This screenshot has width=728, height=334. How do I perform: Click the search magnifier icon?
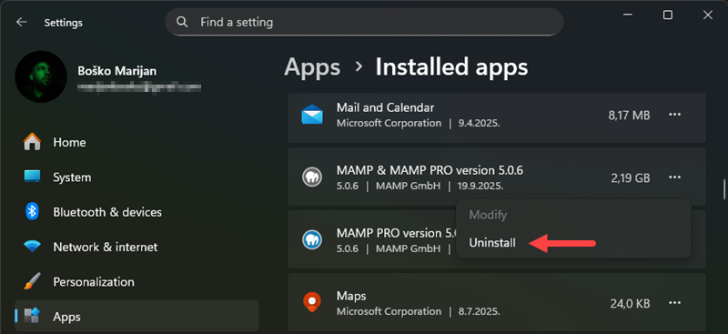(183, 22)
